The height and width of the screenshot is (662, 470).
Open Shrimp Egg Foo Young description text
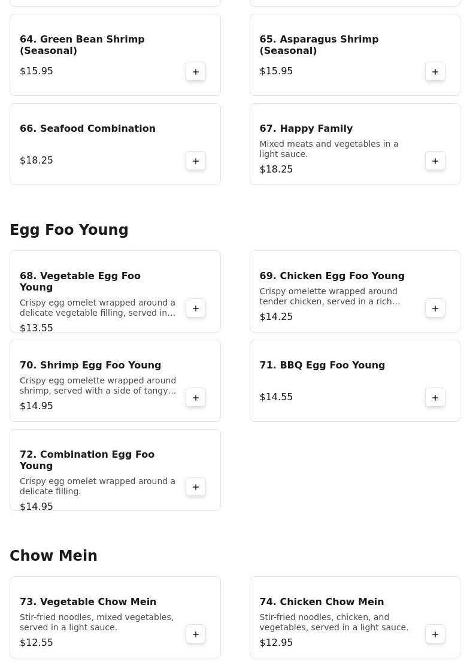click(x=98, y=386)
